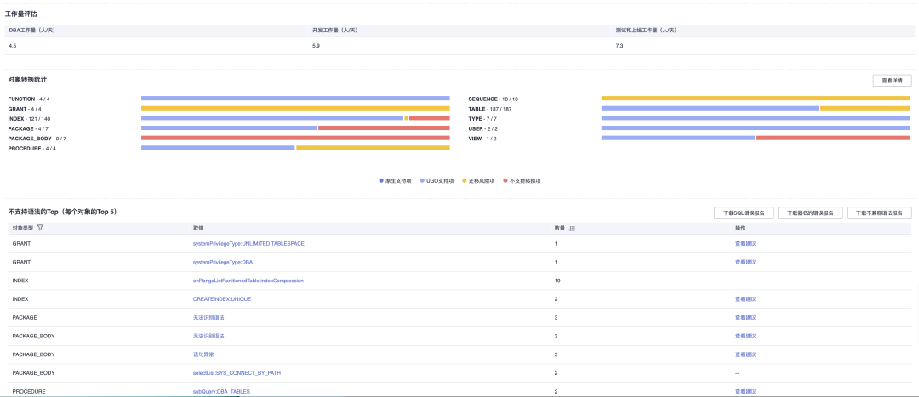Click the red PACKAGE_BODY bar
Screen dimensions: 919x397
(295, 139)
